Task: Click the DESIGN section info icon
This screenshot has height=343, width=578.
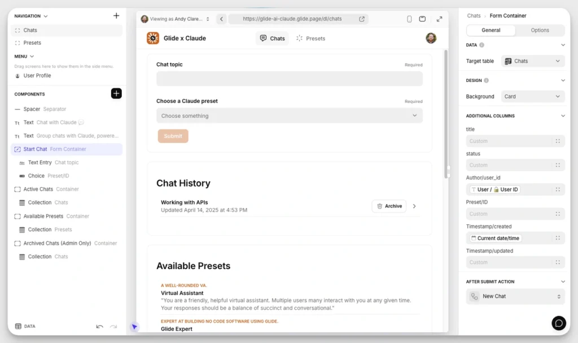Action: [x=486, y=80]
